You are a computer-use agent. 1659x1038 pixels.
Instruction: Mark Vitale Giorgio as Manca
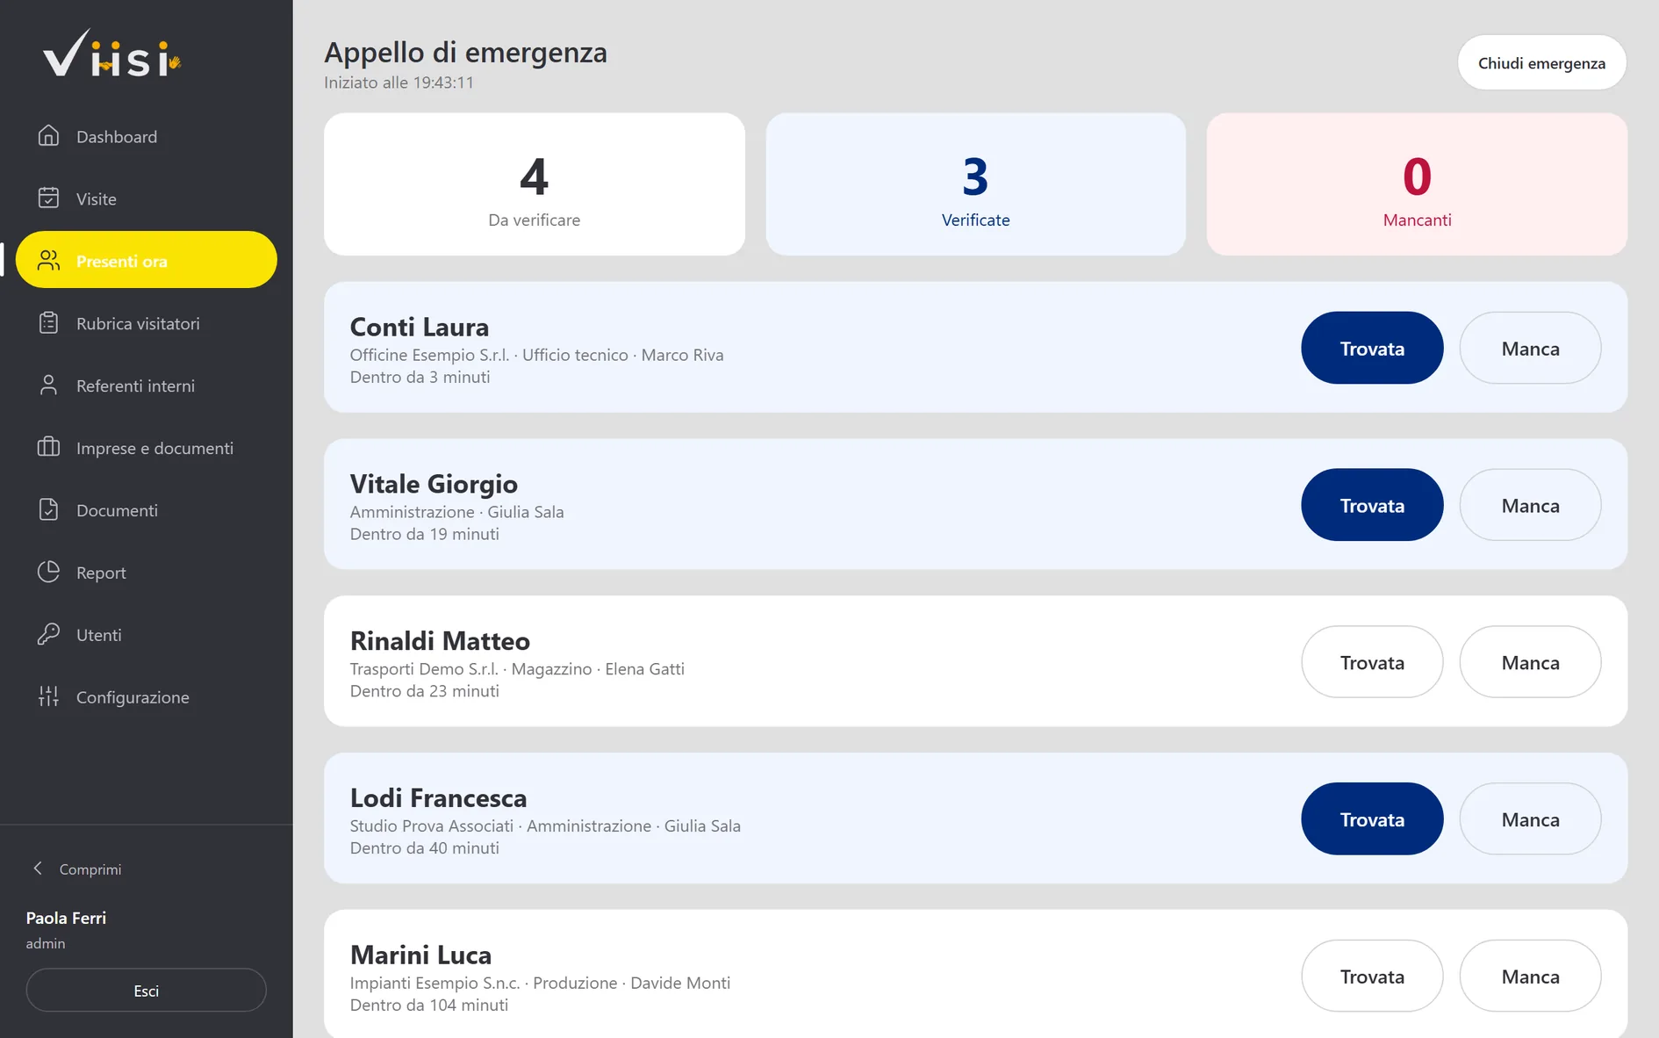tap(1530, 505)
